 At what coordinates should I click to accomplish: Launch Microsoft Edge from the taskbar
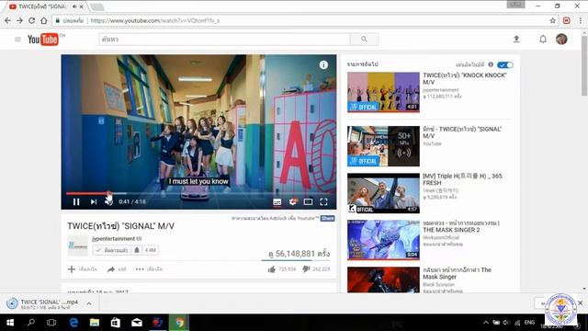click(x=73, y=323)
